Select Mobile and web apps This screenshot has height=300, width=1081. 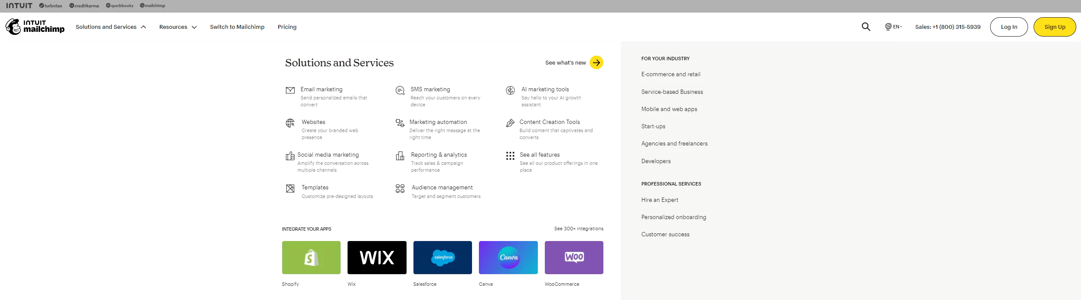[669, 109]
